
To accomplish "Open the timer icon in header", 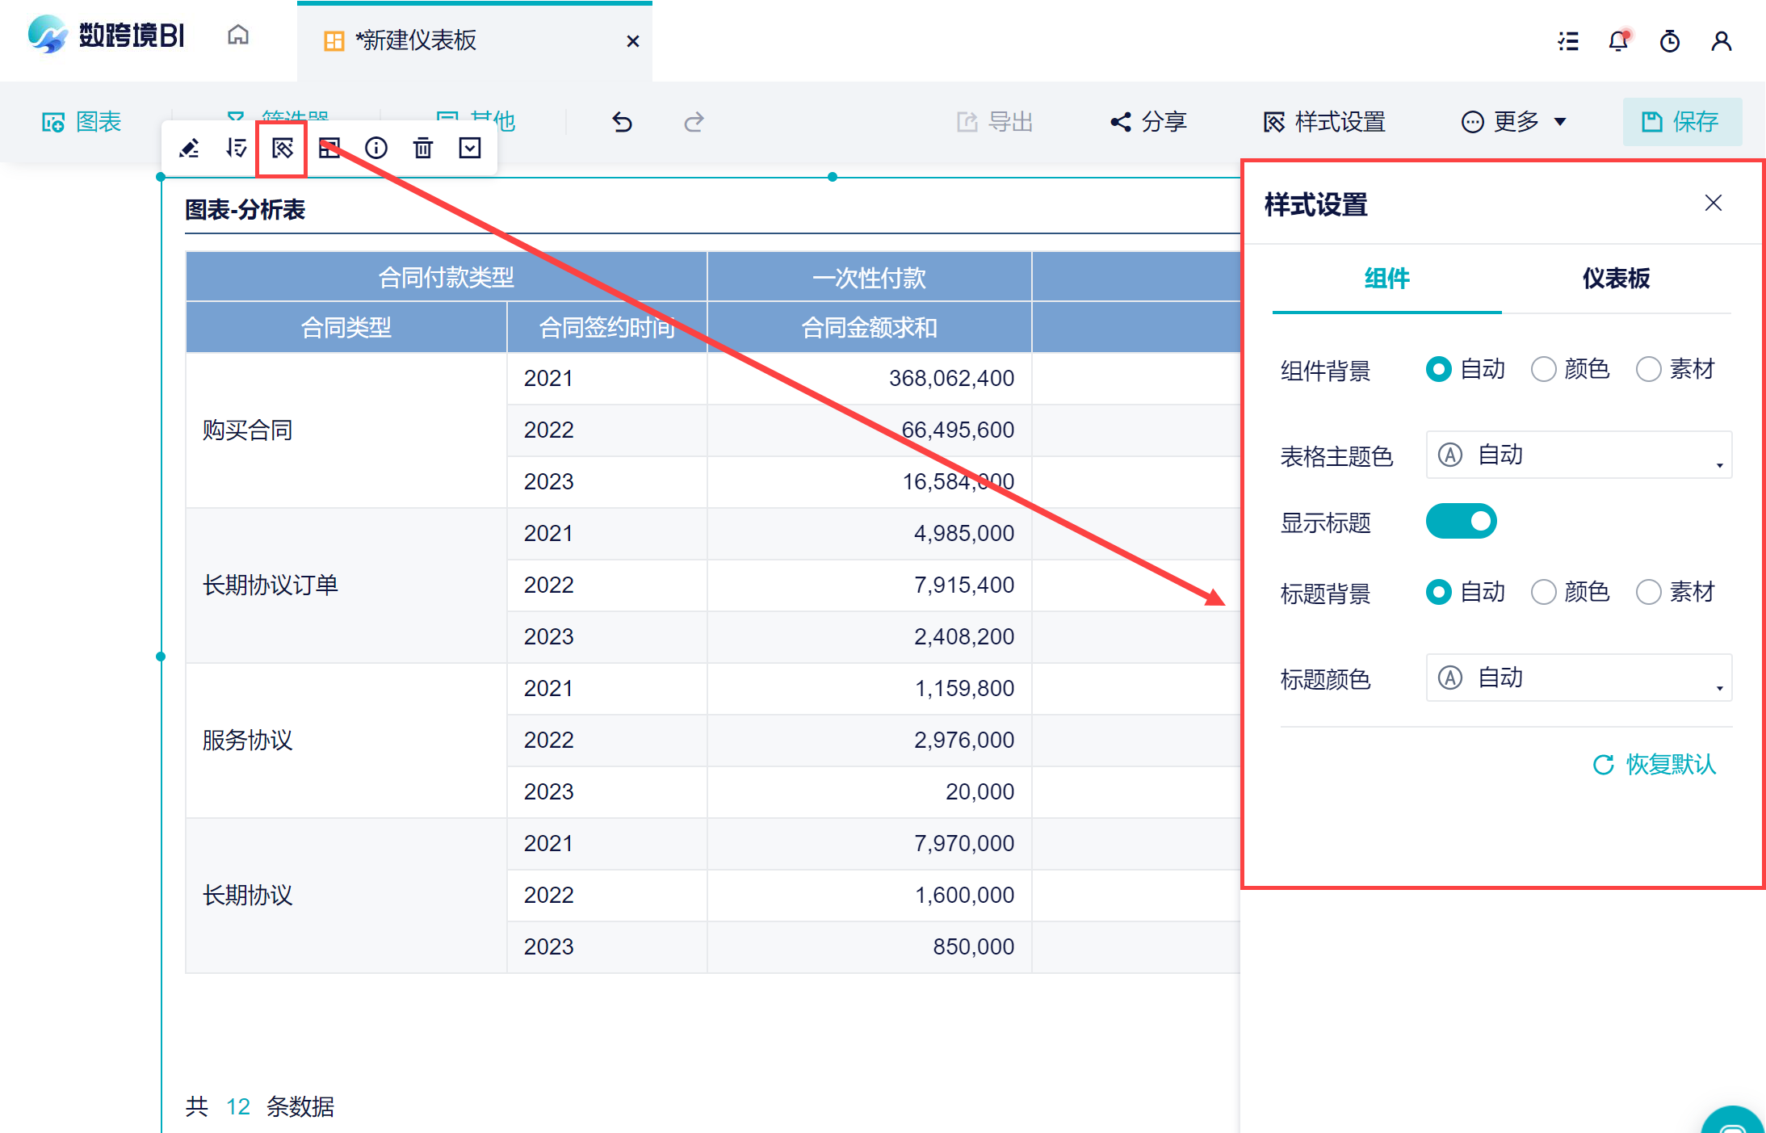I will click(1670, 40).
